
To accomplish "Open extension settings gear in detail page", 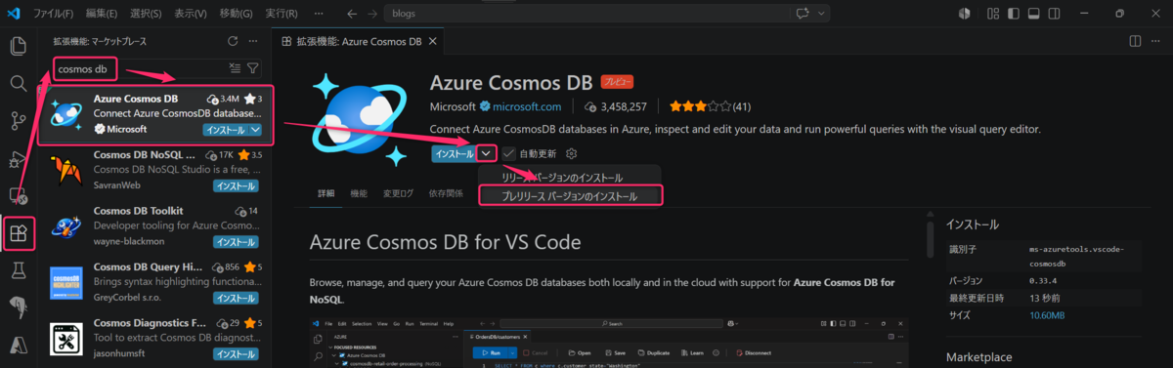I will (x=572, y=153).
